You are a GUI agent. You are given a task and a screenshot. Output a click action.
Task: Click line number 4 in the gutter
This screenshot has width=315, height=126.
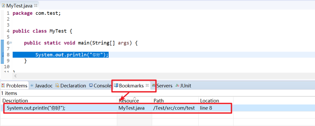point(8,31)
